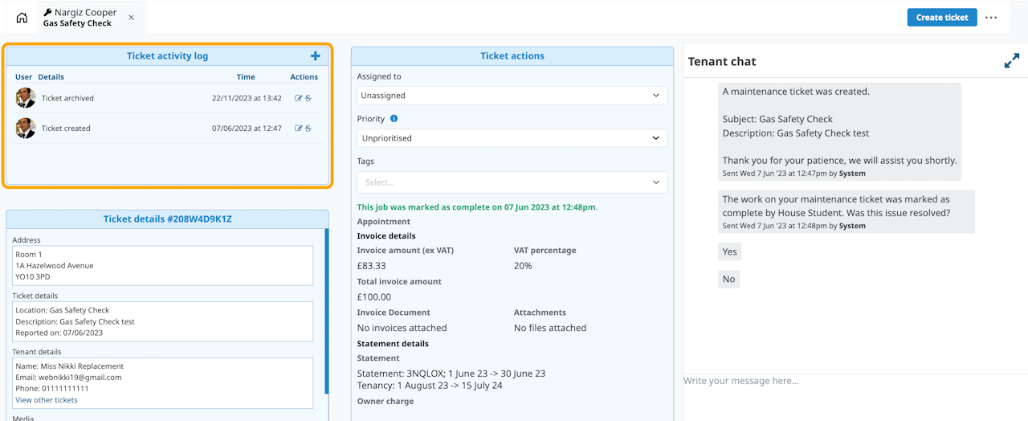Screen dimensions: 1028x421
Task: Strike through the 'Ticket created' log entry
Action: tap(308, 129)
